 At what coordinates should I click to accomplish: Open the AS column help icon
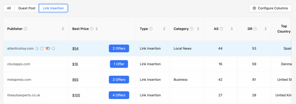(221, 29)
